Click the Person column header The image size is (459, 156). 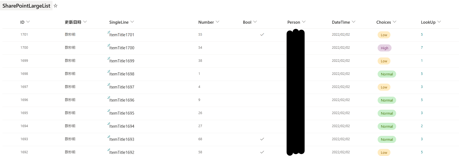[x=294, y=22]
